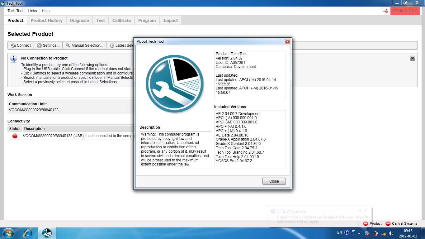The width and height of the screenshot is (425, 239).
Task: Click 'Grade-X Content 2.04.86.0' entry
Action: (238, 144)
